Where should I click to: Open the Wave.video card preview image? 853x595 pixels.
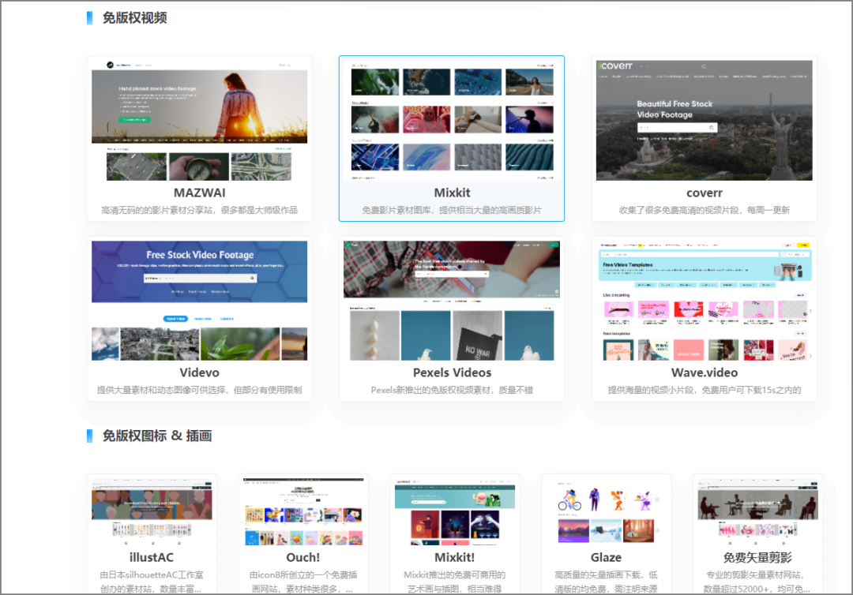[x=703, y=298]
